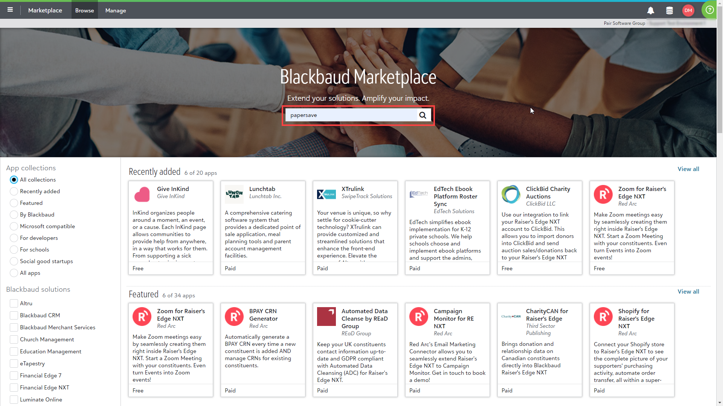Check the Financial Edge NXT checkbox

point(14,388)
